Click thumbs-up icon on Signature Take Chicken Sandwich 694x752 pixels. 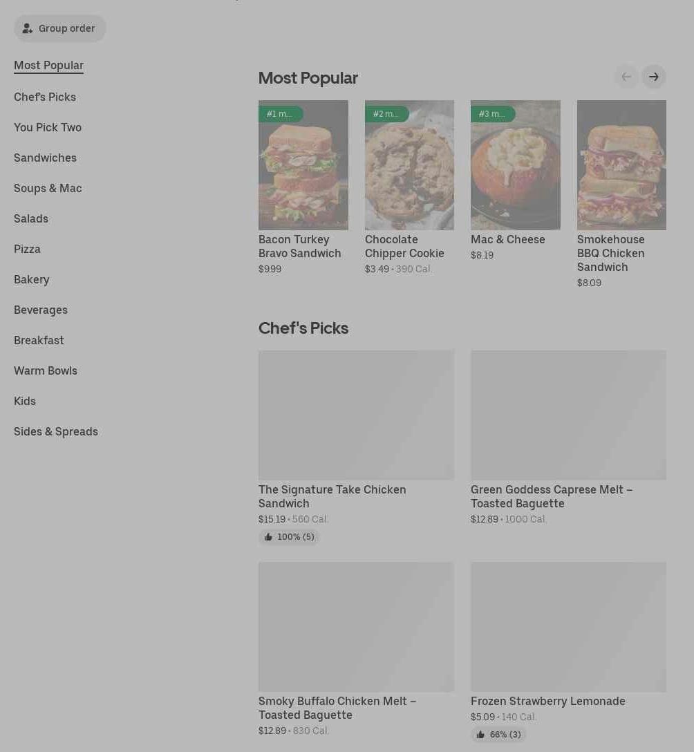[268, 537]
